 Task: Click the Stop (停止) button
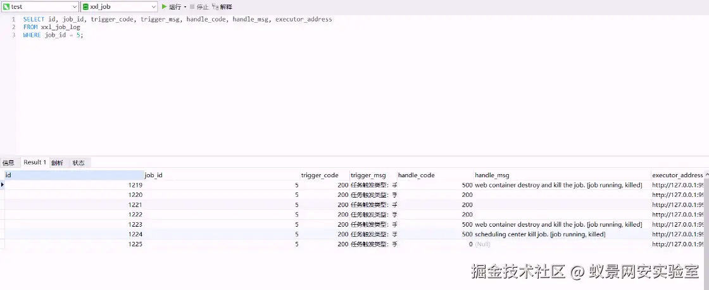(x=199, y=7)
